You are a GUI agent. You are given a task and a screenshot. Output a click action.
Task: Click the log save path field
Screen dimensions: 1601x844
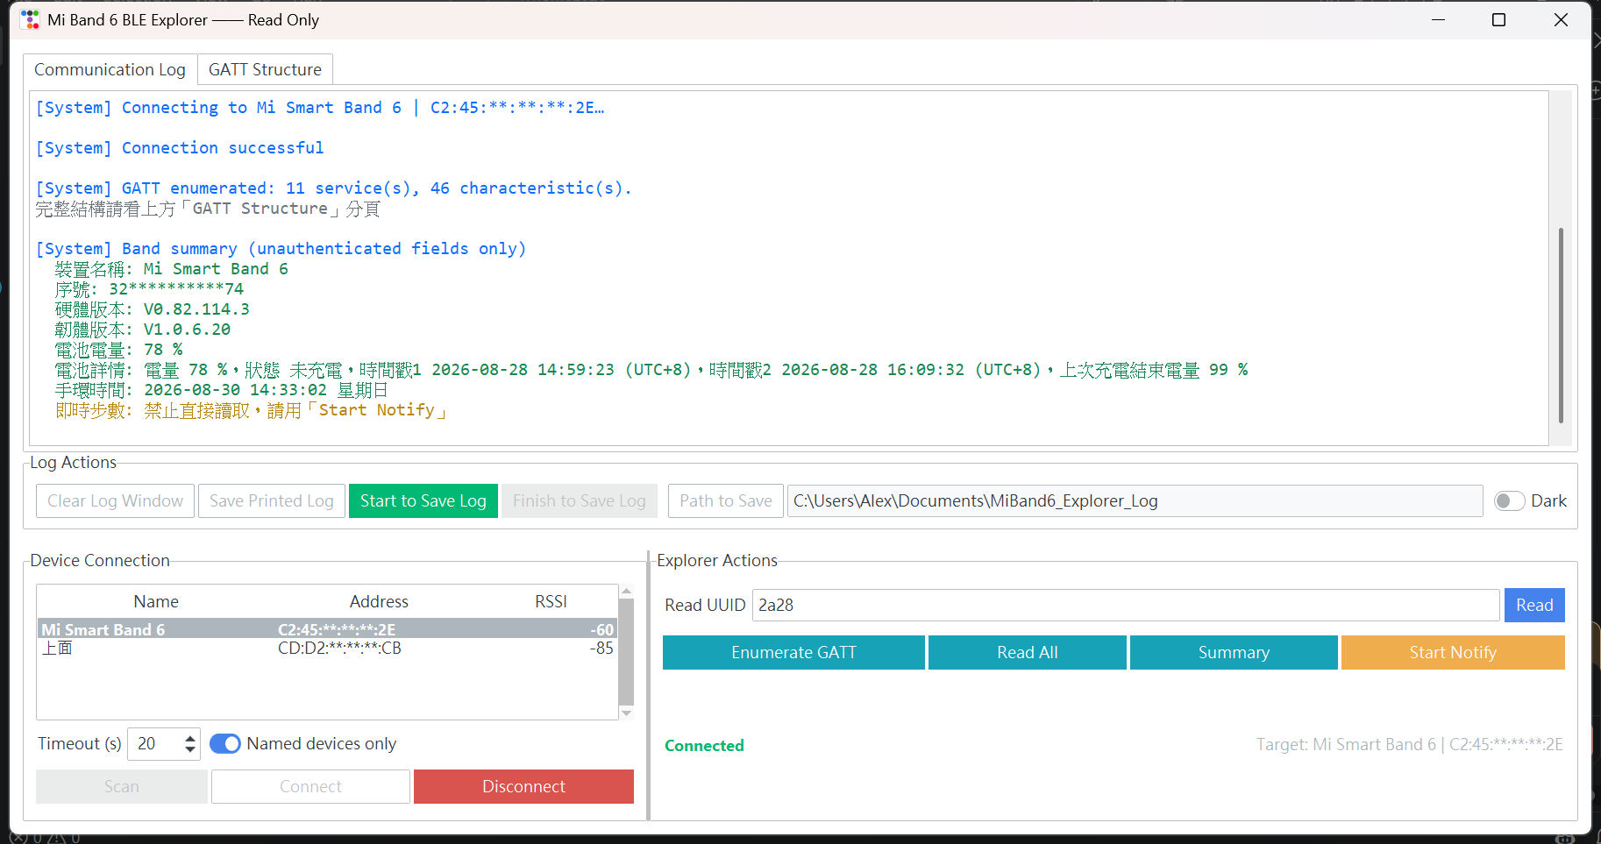coord(1135,500)
